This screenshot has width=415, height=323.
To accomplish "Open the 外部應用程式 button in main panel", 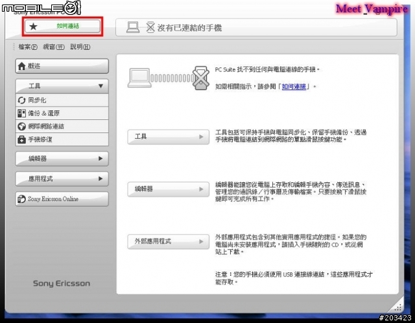I will (x=169, y=241).
